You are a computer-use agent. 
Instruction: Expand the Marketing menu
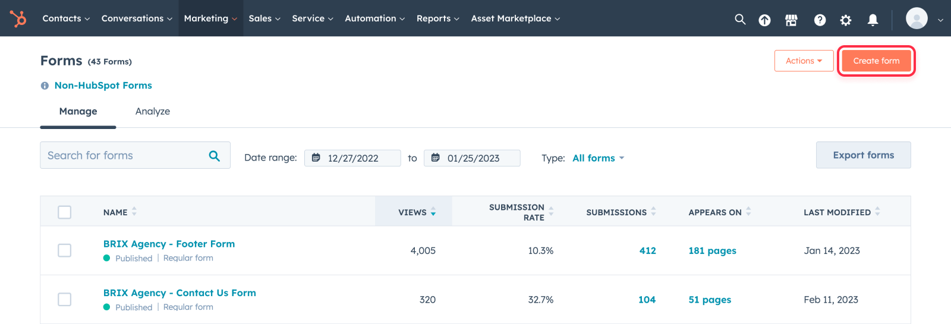coord(210,18)
